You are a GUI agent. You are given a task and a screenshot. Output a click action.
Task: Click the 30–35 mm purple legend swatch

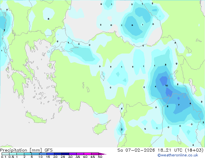(73, 154)
